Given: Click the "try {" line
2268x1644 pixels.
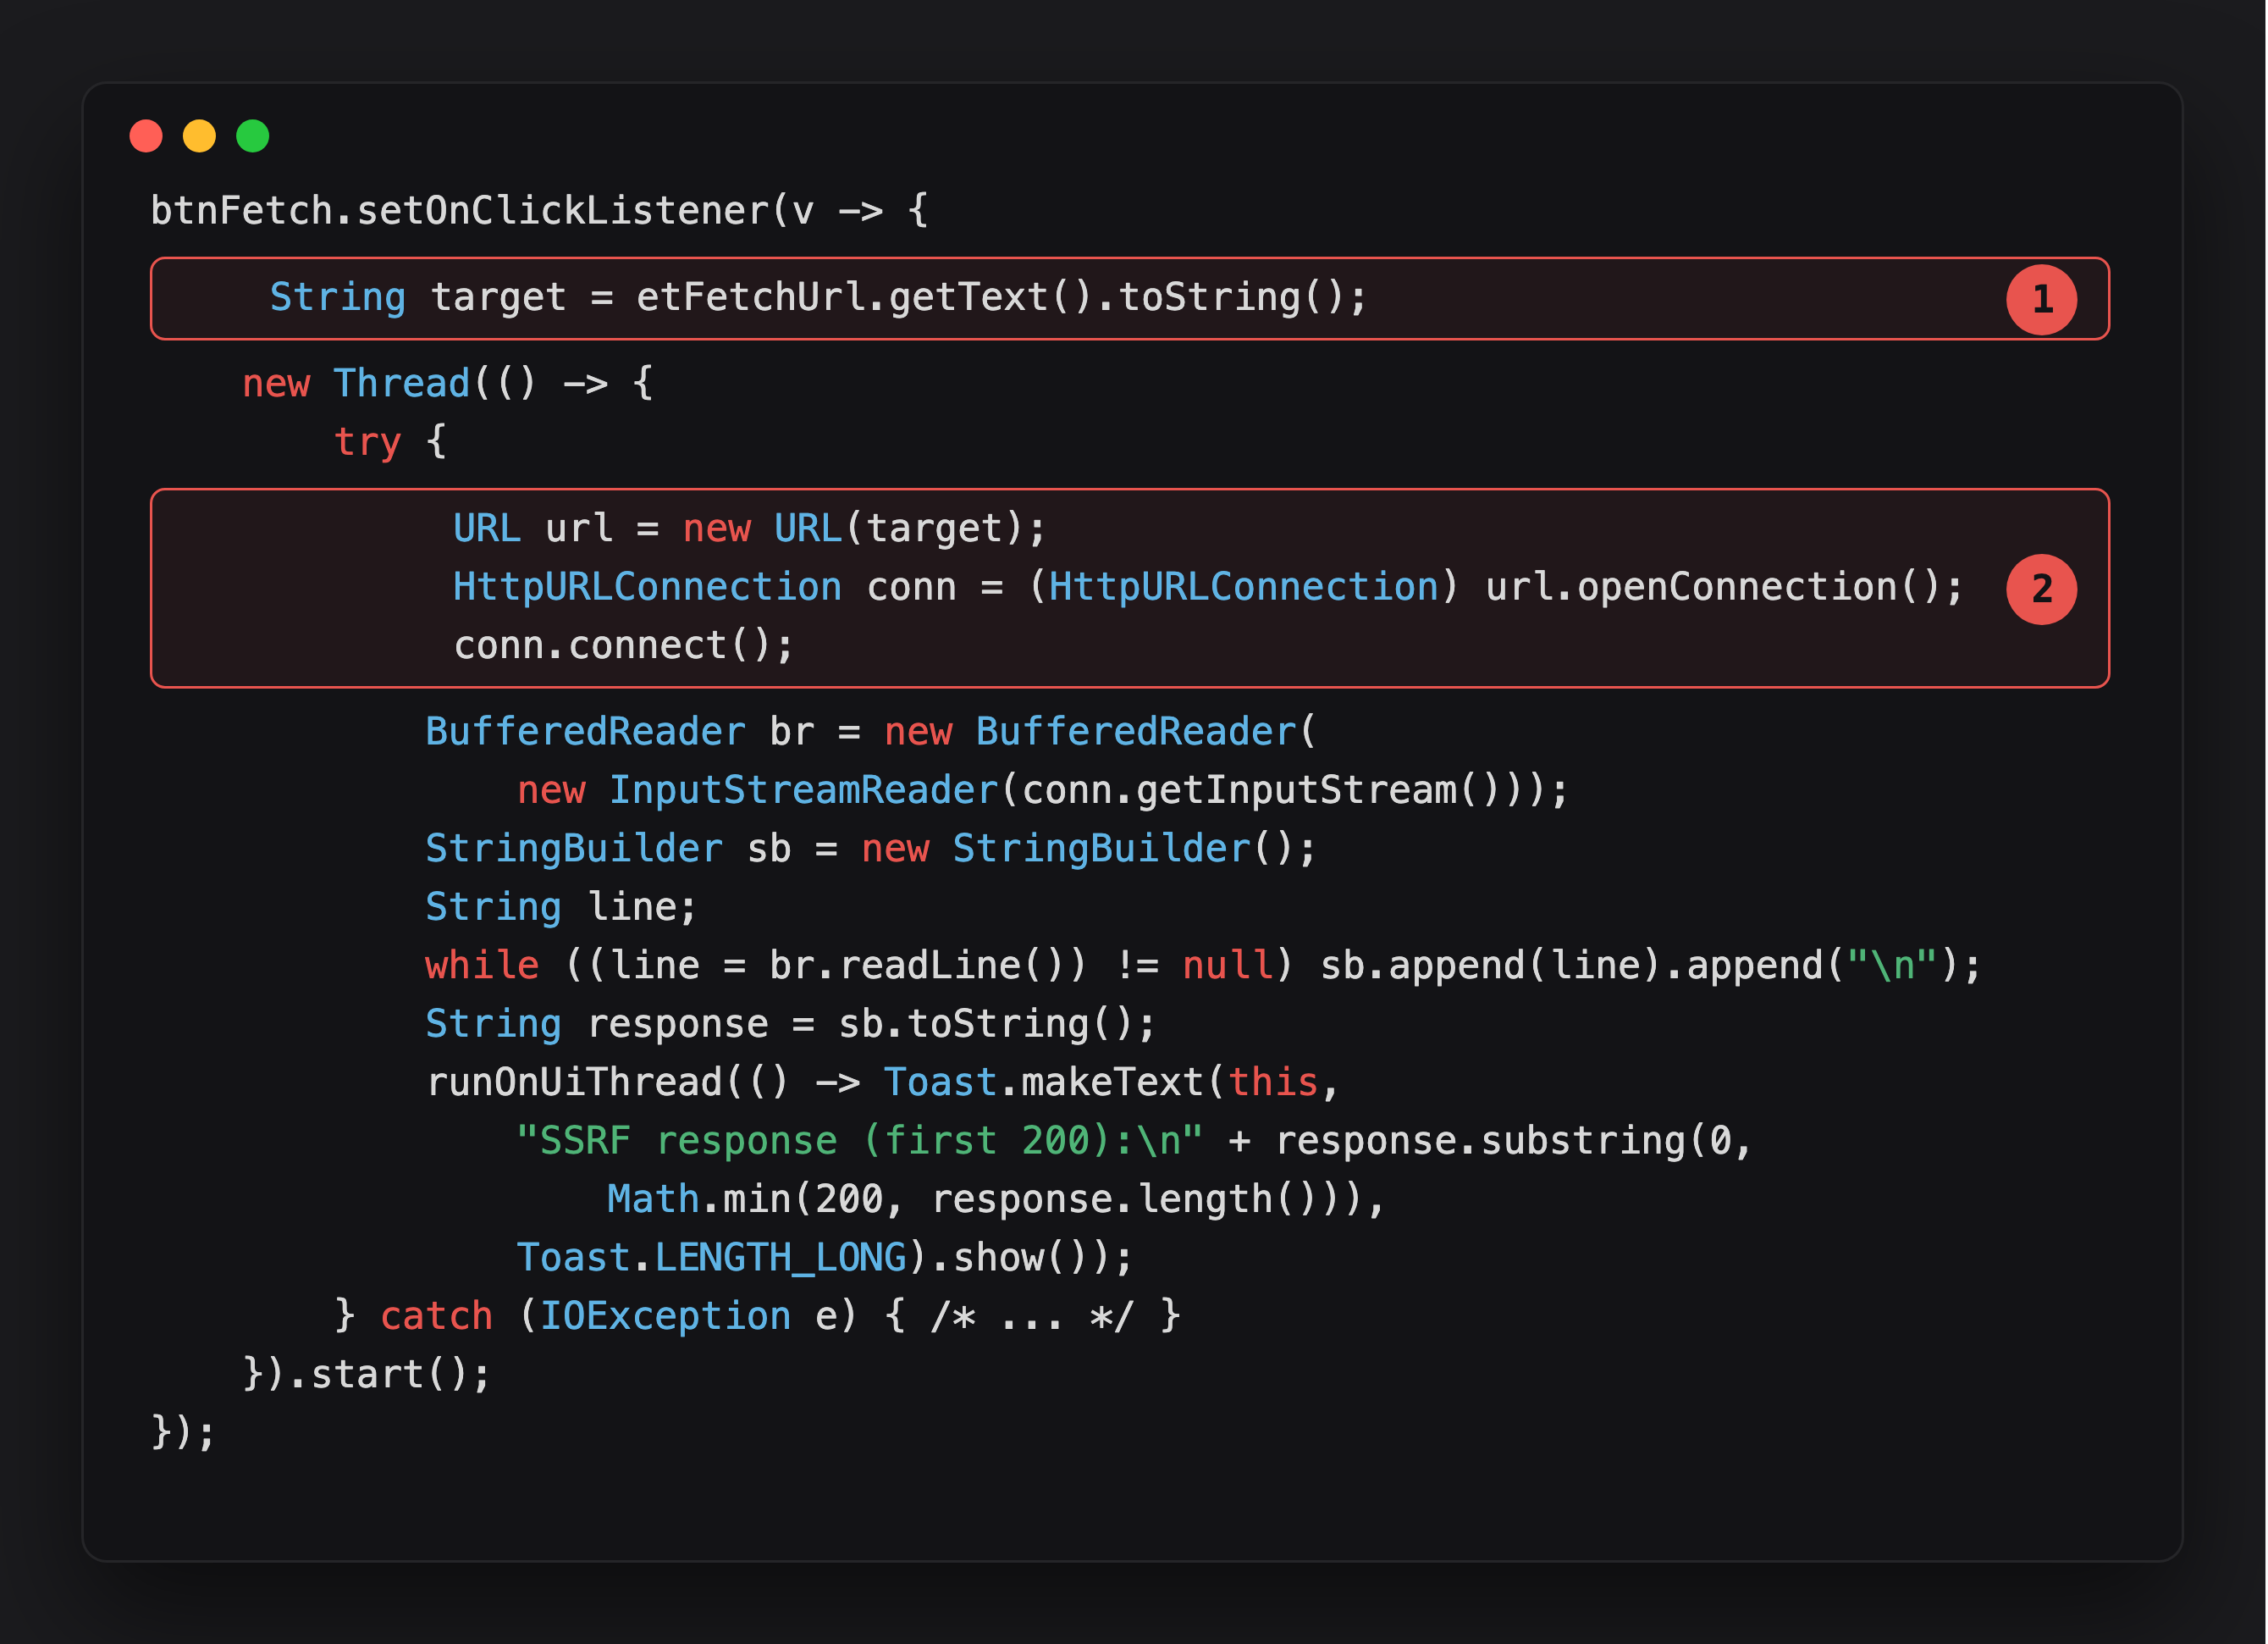Looking at the screenshot, I should point(390,442).
